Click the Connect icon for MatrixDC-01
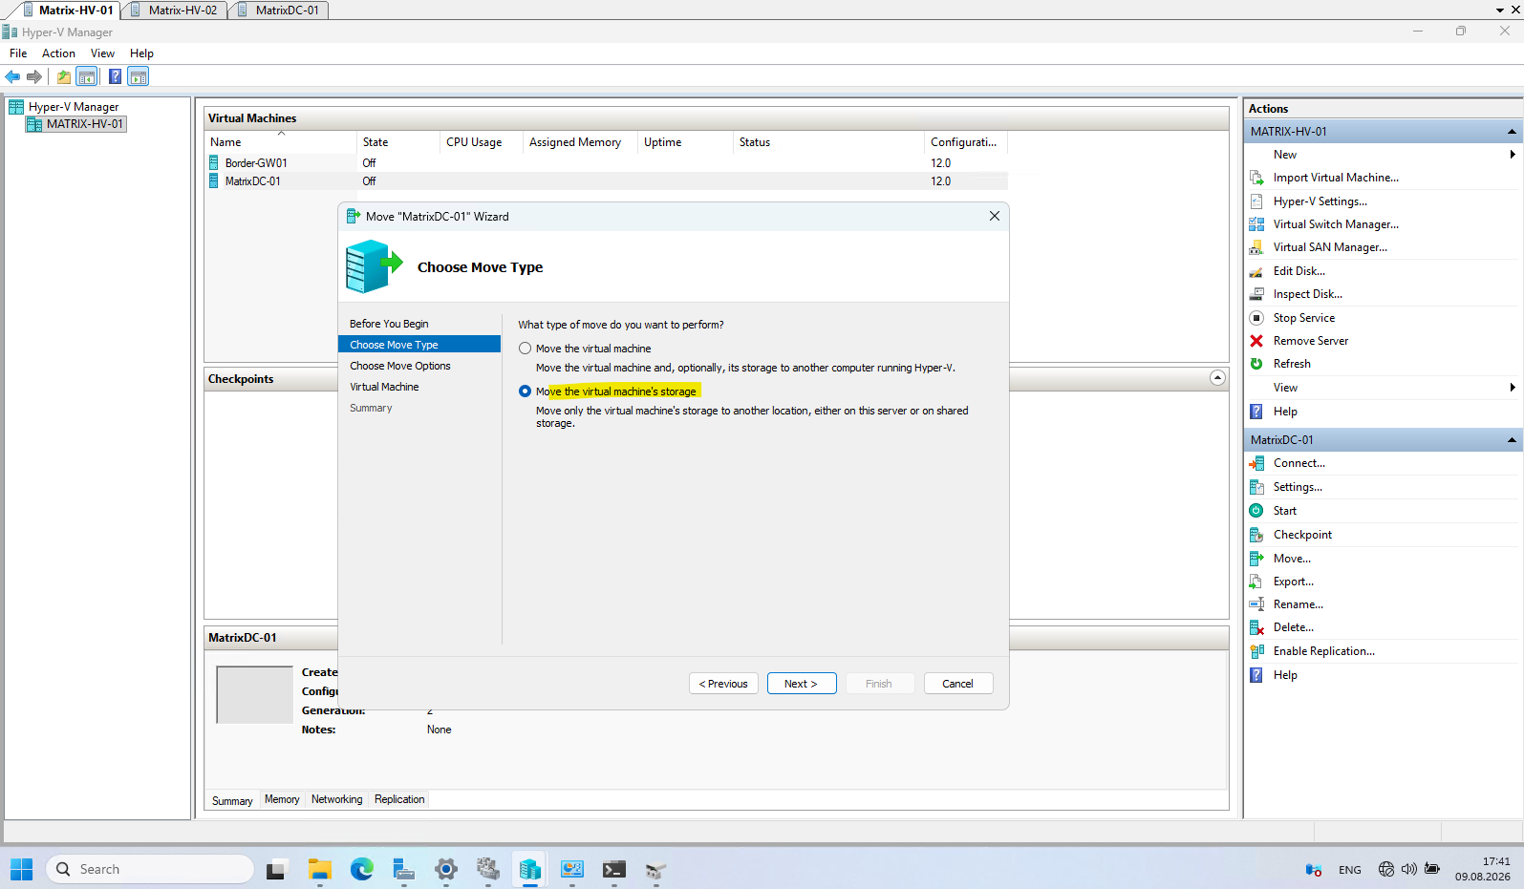 click(x=1256, y=463)
